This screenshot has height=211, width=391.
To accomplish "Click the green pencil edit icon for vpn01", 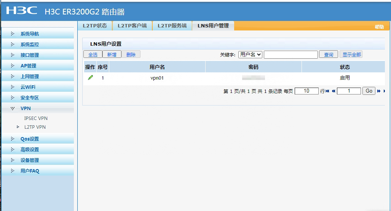I will (x=91, y=78).
